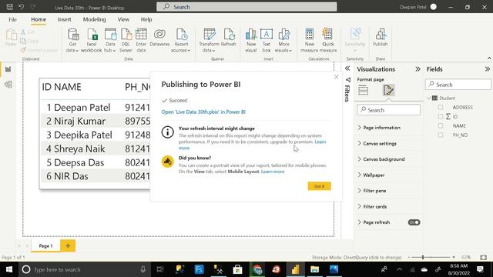The width and height of the screenshot is (493, 277).
Task: Select the Home ribbon tab
Action: pos(39,19)
